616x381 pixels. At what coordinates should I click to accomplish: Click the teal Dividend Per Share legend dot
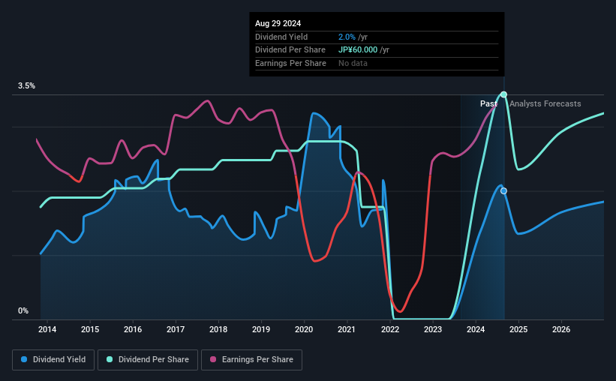pos(110,359)
